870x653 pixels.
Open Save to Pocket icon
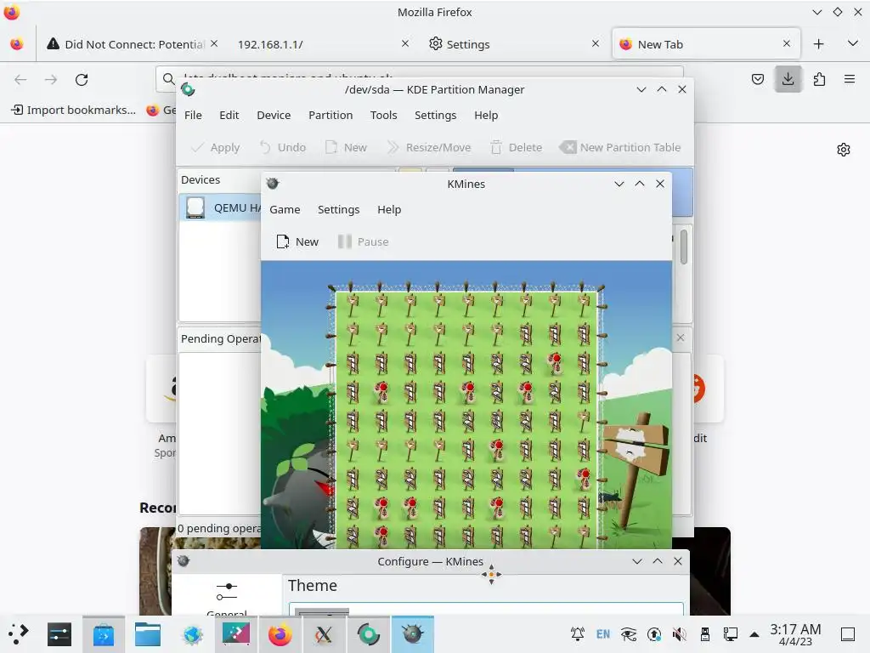pos(757,79)
